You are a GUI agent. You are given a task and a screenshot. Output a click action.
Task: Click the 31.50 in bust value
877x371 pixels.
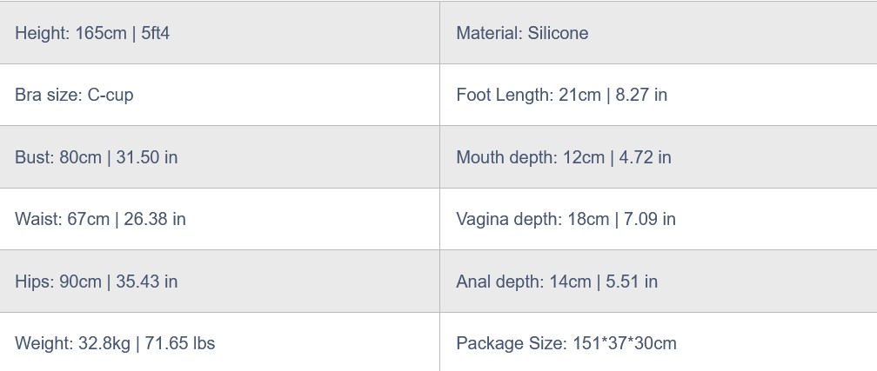[x=145, y=157]
